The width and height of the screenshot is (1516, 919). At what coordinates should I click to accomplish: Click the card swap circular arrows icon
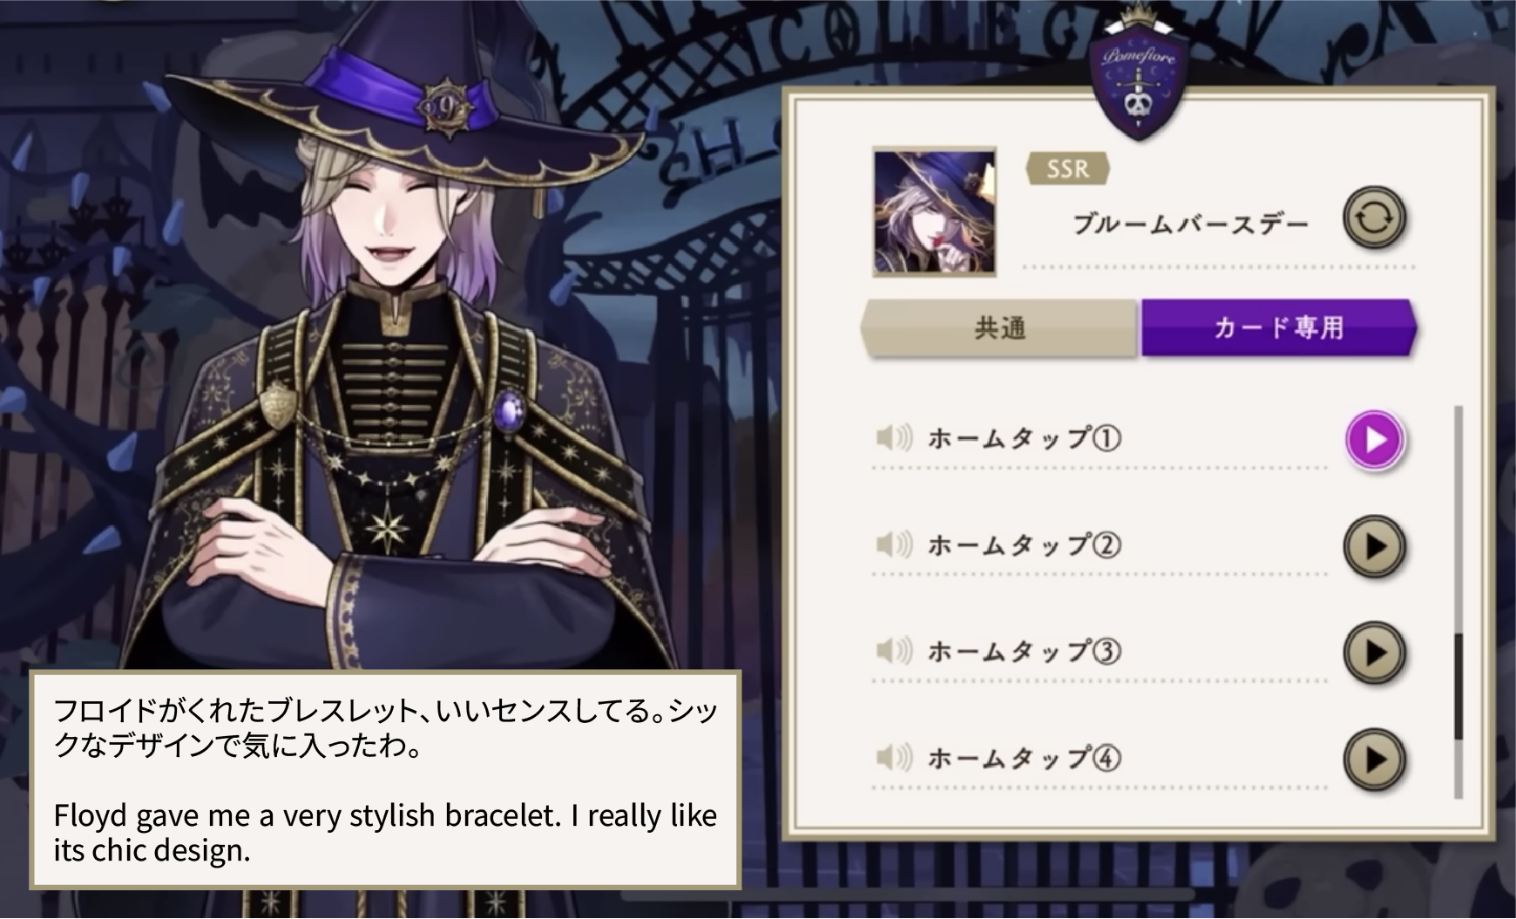[1374, 218]
